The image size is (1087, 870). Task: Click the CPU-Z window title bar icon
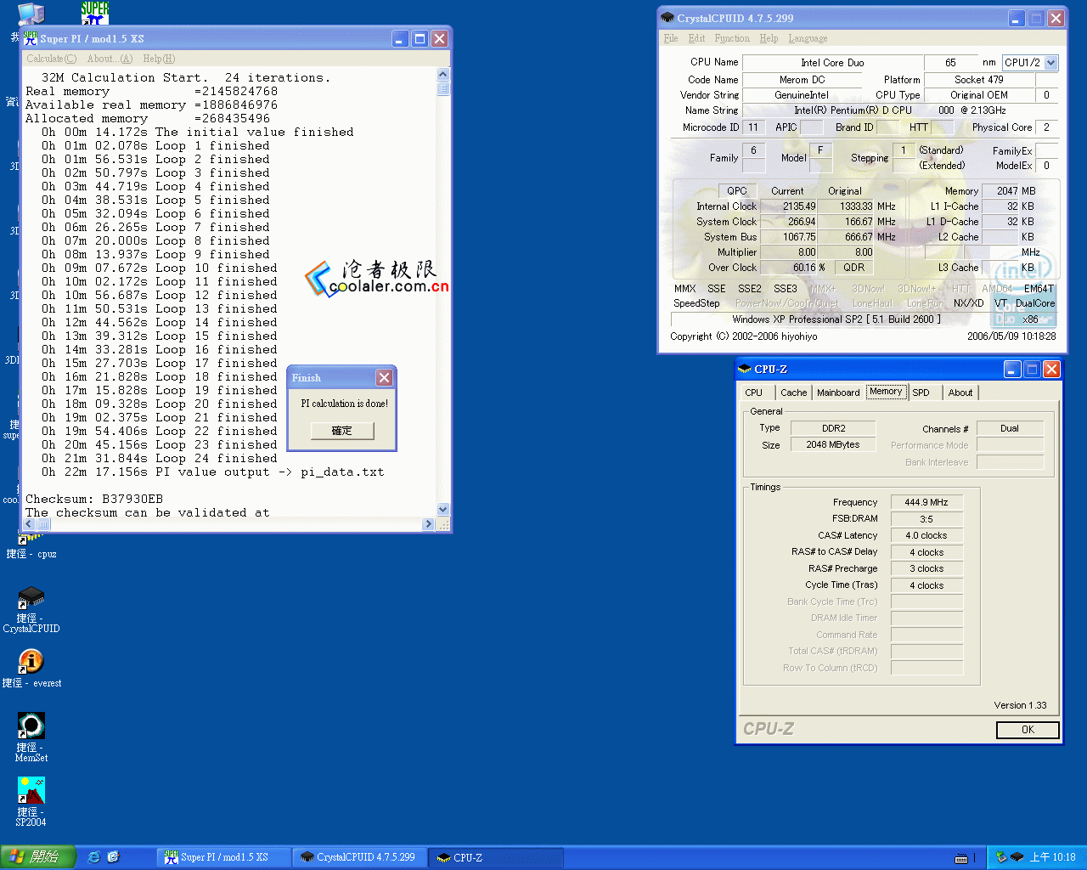745,370
